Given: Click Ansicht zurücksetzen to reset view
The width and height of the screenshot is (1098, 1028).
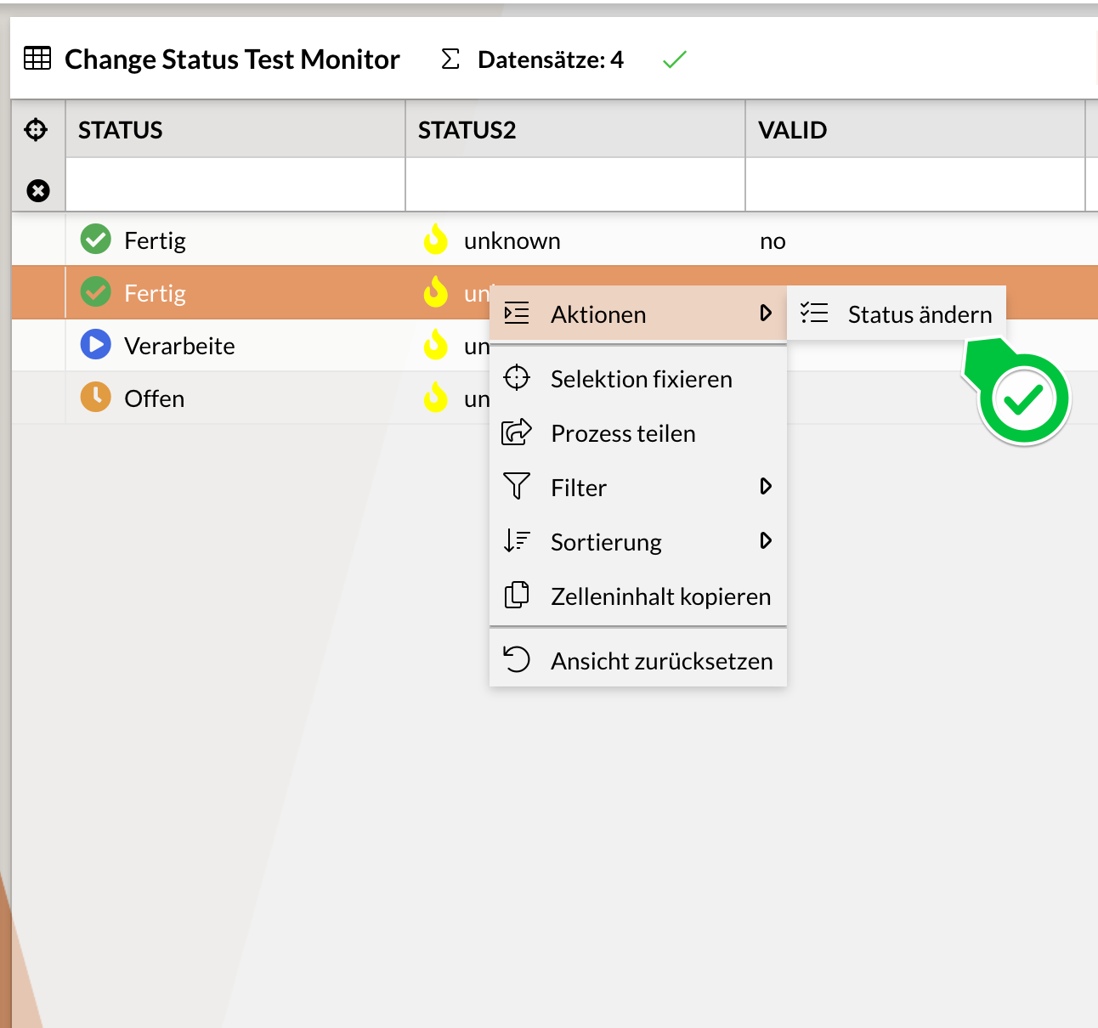Looking at the screenshot, I should pyautogui.click(x=661, y=661).
